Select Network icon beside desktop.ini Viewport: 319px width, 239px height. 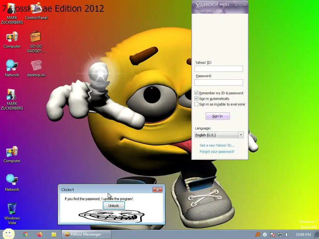pyautogui.click(x=12, y=68)
